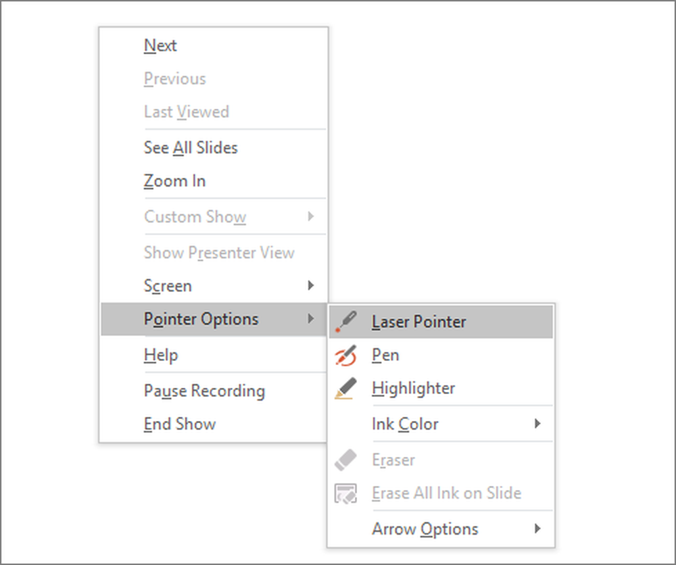This screenshot has height=565, width=676.
Task: Open the Pointer Options submenu arrow
Action: 310,319
